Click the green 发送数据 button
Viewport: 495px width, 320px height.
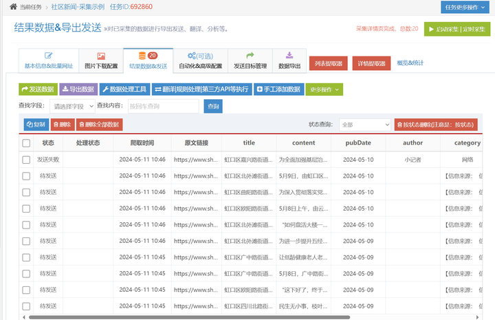point(38,89)
